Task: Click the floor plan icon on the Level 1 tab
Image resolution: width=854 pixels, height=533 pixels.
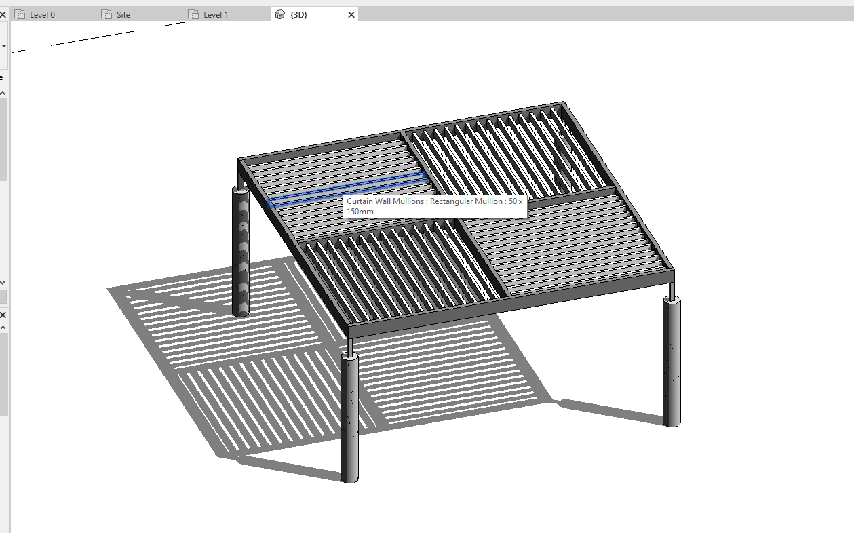Action: 193,14
